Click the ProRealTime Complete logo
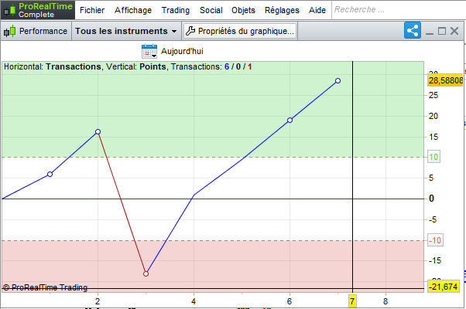The image size is (466, 309). (x=38, y=10)
